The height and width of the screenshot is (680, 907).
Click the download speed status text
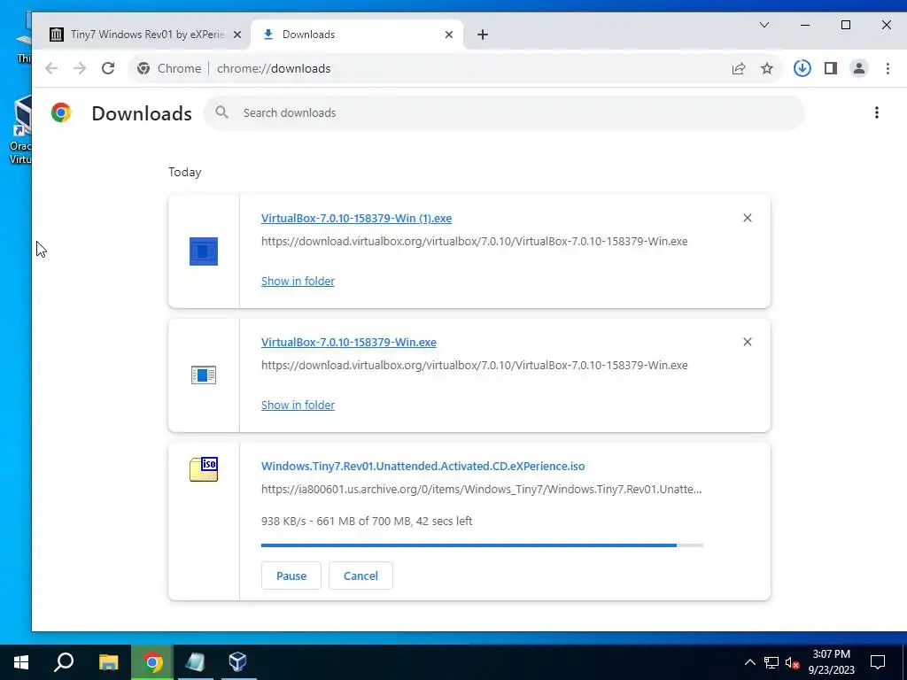pos(367,521)
